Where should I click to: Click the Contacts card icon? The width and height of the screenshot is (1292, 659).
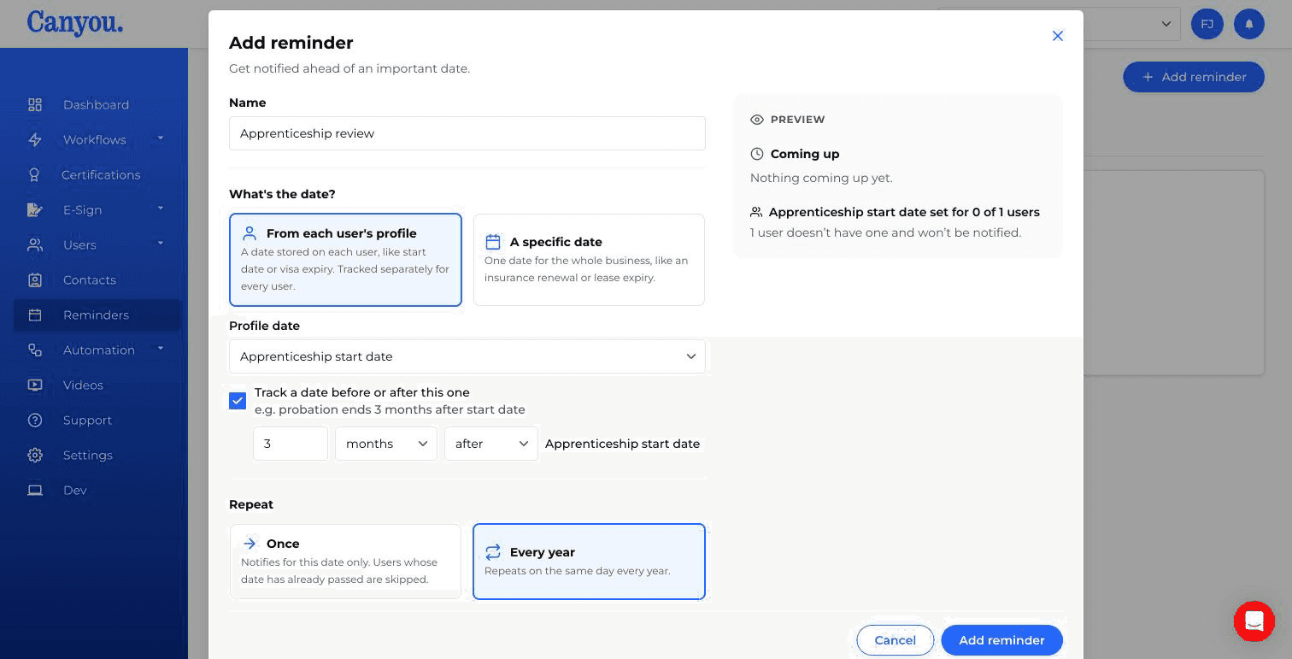click(35, 280)
